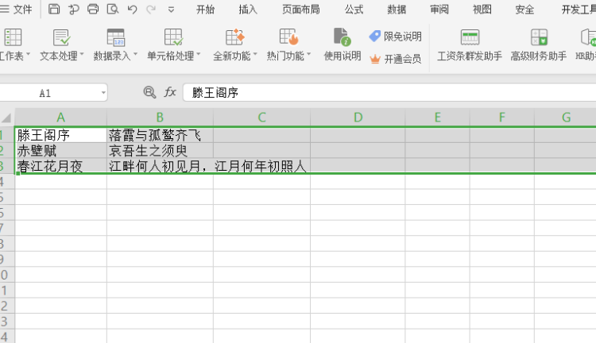Open 使用说明 help icon
This screenshot has width=596, height=343.
[342, 37]
